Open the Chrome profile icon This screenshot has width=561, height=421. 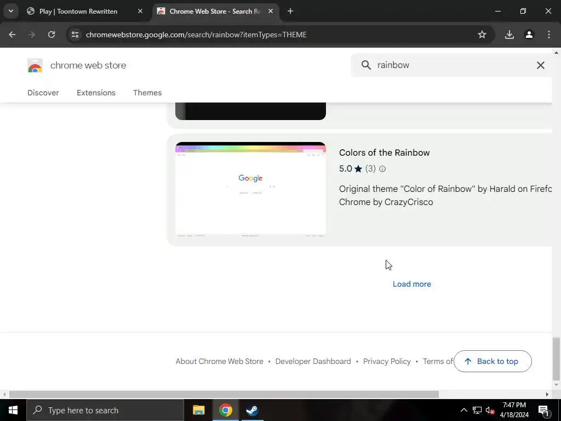coord(529,35)
